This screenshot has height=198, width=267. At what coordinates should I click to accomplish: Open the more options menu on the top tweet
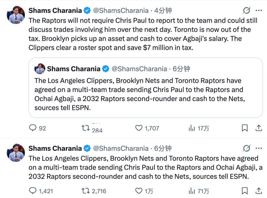click(259, 11)
